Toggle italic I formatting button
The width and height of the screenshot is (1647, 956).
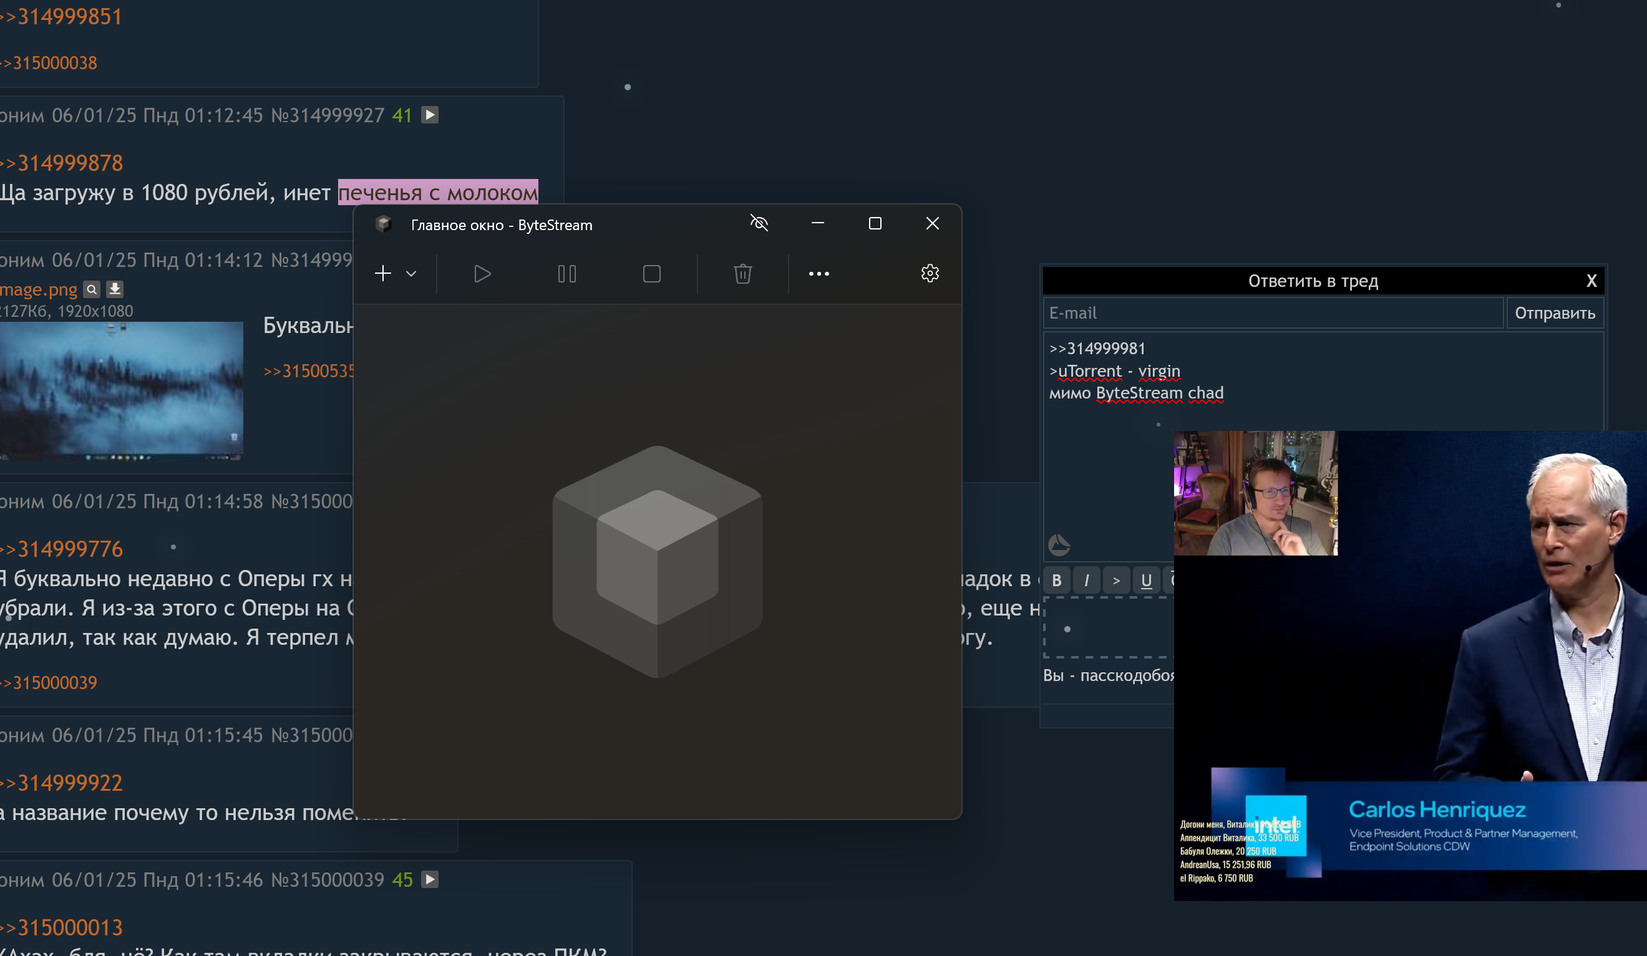coord(1086,580)
